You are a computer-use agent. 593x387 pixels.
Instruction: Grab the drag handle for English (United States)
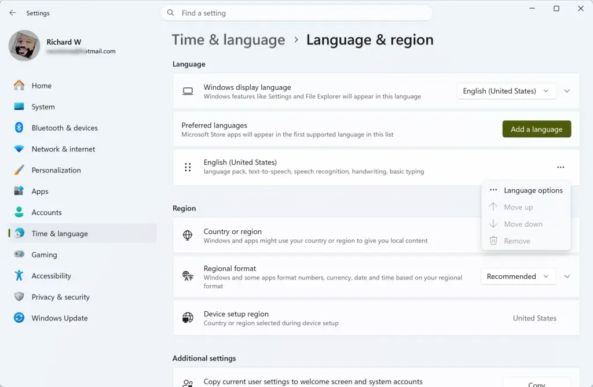click(188, 167)
